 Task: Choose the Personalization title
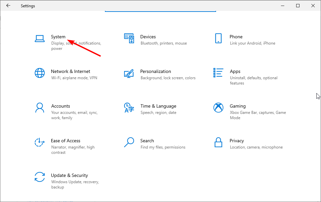click(x=156, y=72)
